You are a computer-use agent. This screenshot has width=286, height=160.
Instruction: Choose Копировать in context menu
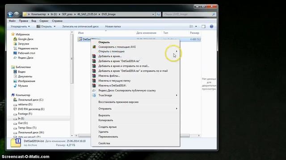click(135, 120)
